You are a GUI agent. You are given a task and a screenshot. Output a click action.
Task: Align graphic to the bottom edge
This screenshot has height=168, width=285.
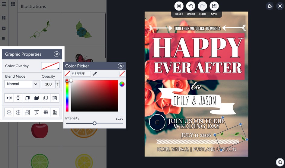[55, 112]
